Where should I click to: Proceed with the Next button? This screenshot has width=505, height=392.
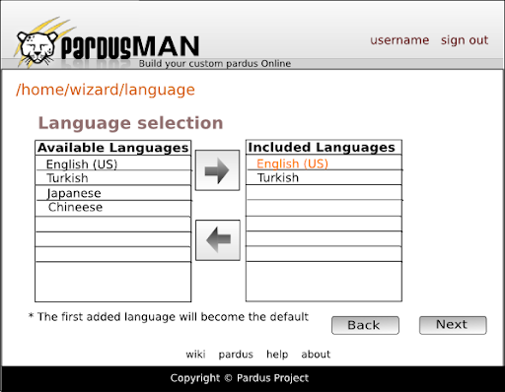(x=453, y=325)
